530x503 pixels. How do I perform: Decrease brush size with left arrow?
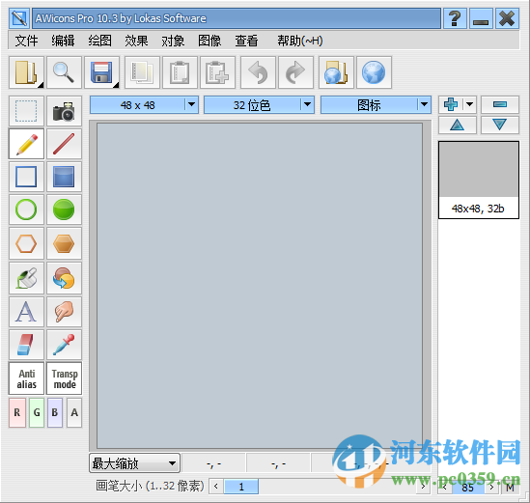pos(216,487)
